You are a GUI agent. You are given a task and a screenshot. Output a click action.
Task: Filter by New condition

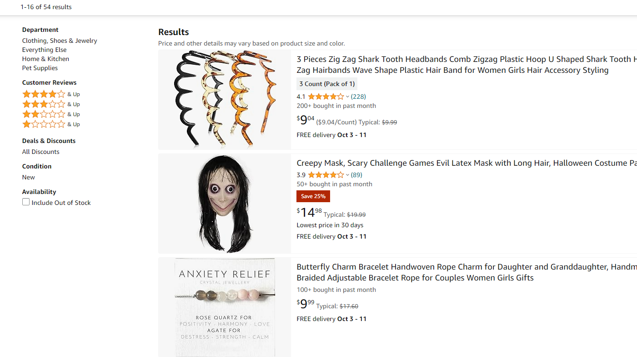28,177
